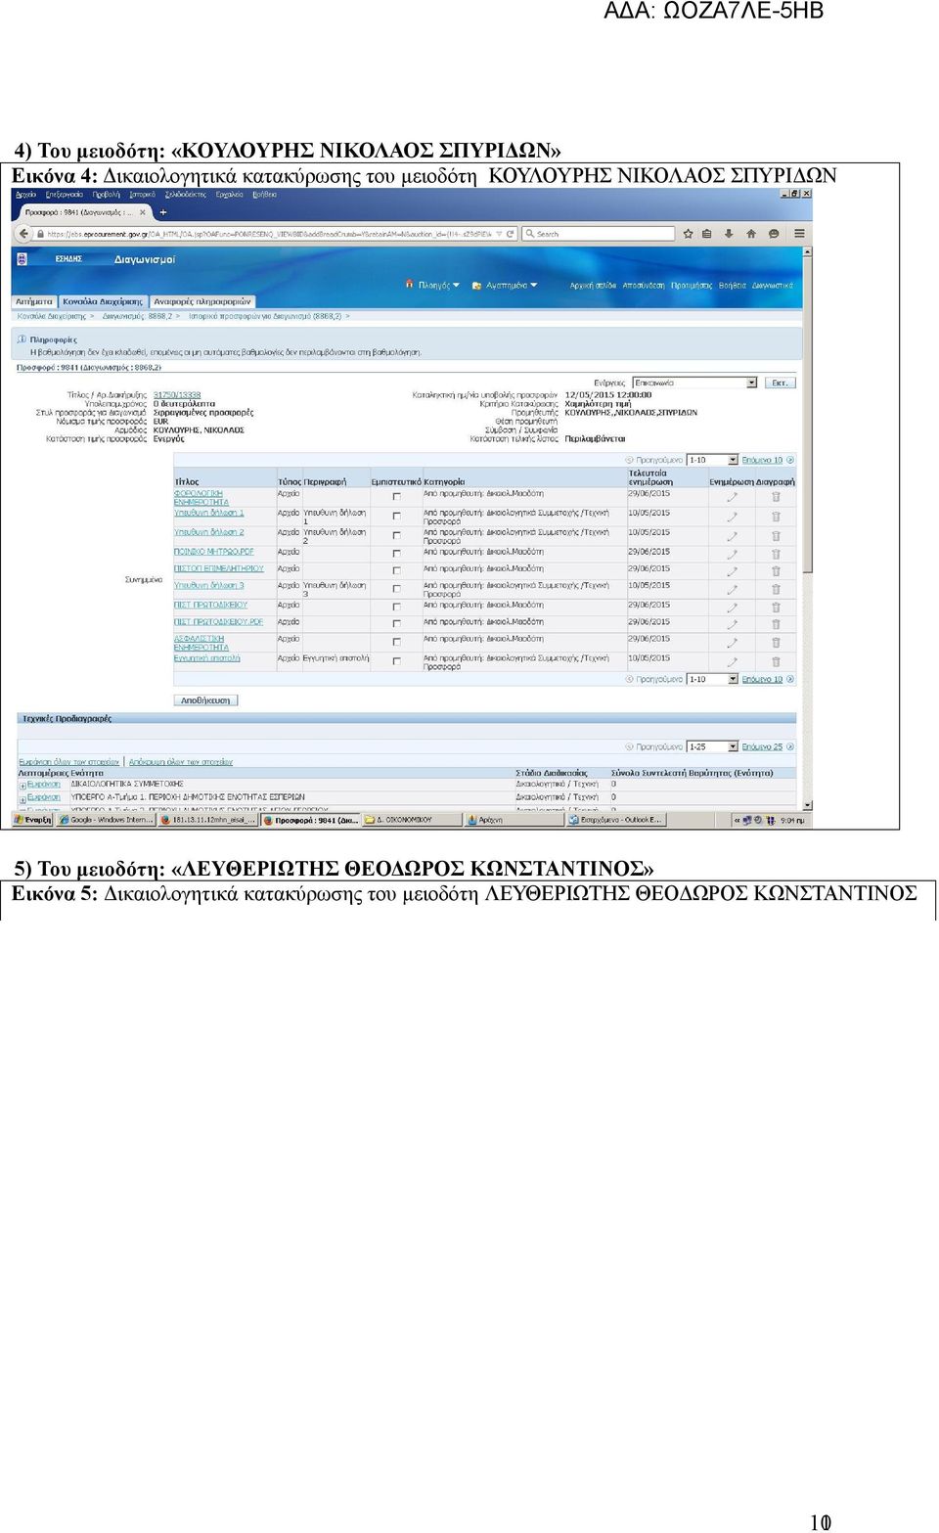The width and height of the screenshot is (939, 1533).
Task: Tick confidential checkbox for ΑΣΦΑΛΙΣΤΙΚΗ ΕΝΗΜΕΡΟΤΗΤΑ
Action: 396,642
